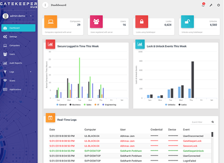Image resolution: width=224 pixels, height=163 pixels.
Task: Click the admin-demo avatar picture
Action: pos(5,16)
